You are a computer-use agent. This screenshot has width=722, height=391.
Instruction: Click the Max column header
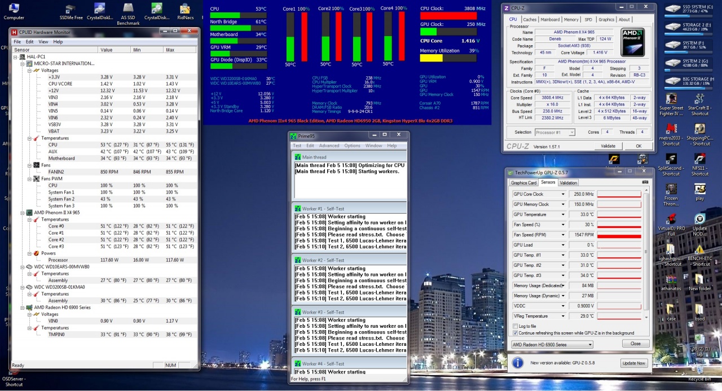(179, 50)
